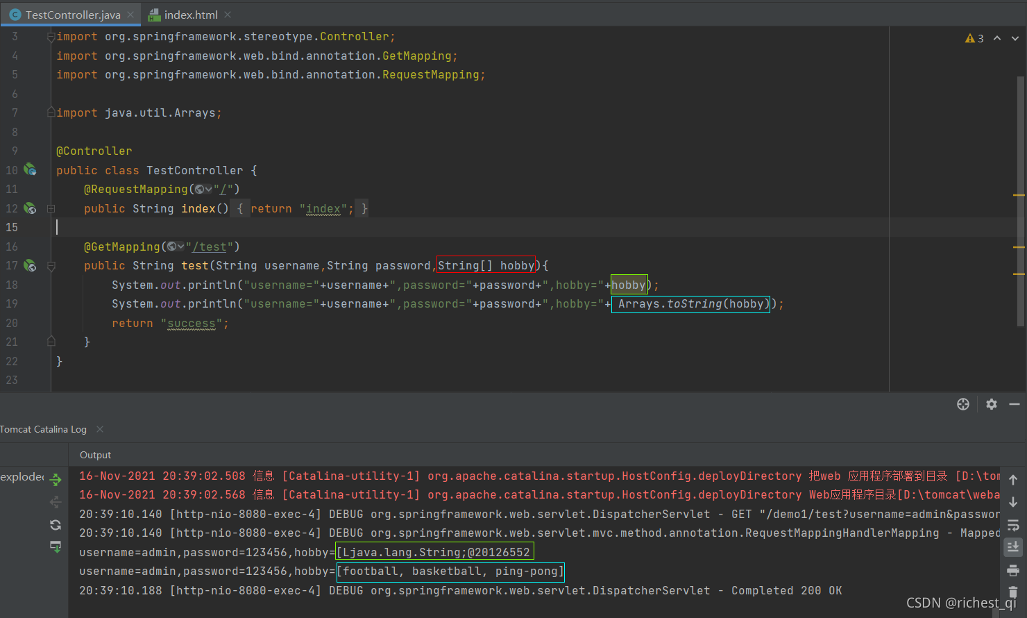Click "[Ljava.lang.String;@20126552" in console output
This screenshot has height=618, width=1027.
tap(435, 552)
